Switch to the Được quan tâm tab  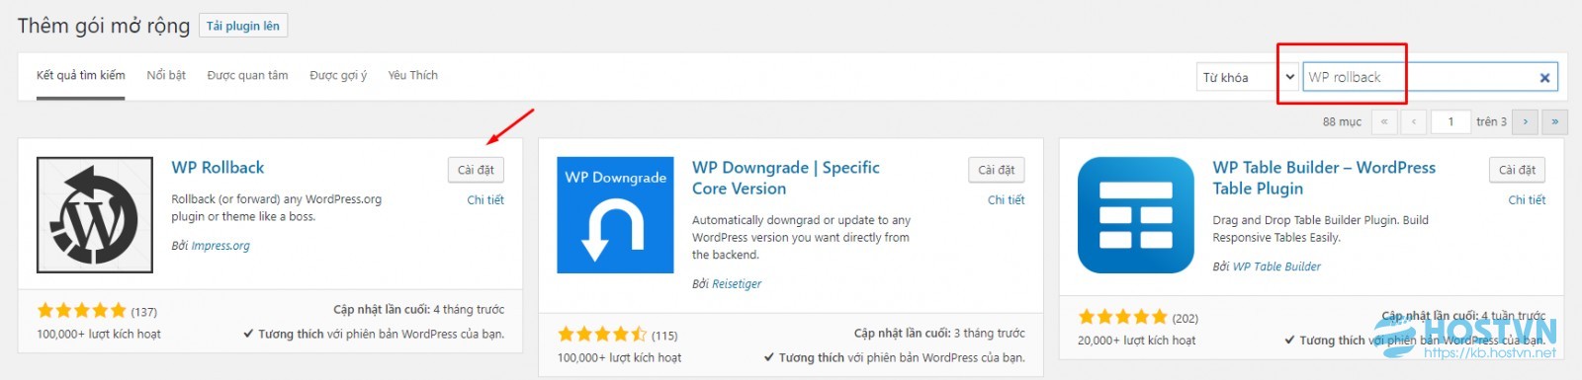tap(247, 75)
